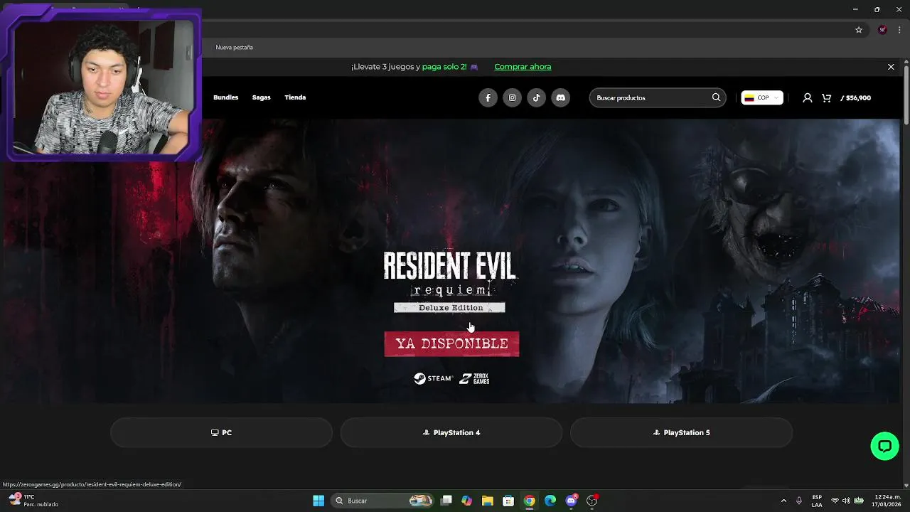Open the user account icon
Screen dimensions: 910x512
(x=808, y=97)
